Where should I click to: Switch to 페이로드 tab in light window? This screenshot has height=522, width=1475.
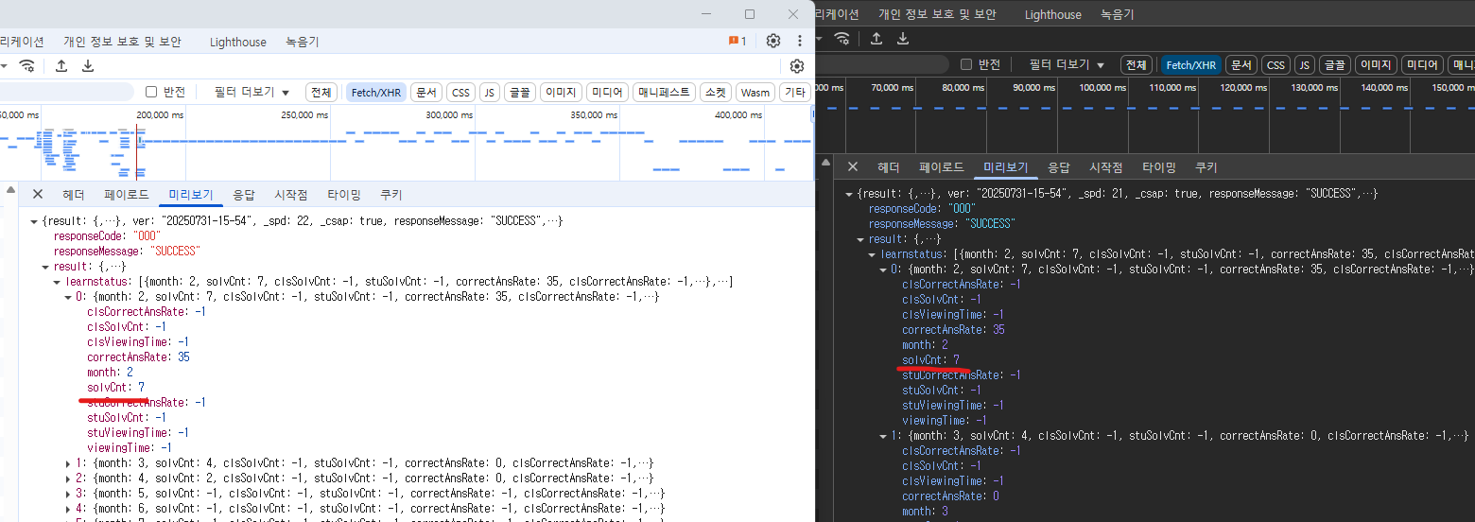click(127, 195)
